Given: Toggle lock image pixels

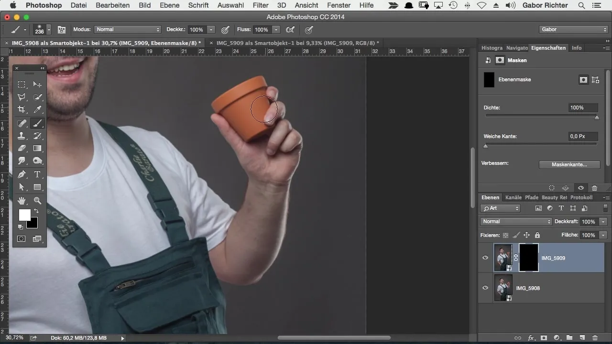Looking at the screenshot, I should [516, 235].
